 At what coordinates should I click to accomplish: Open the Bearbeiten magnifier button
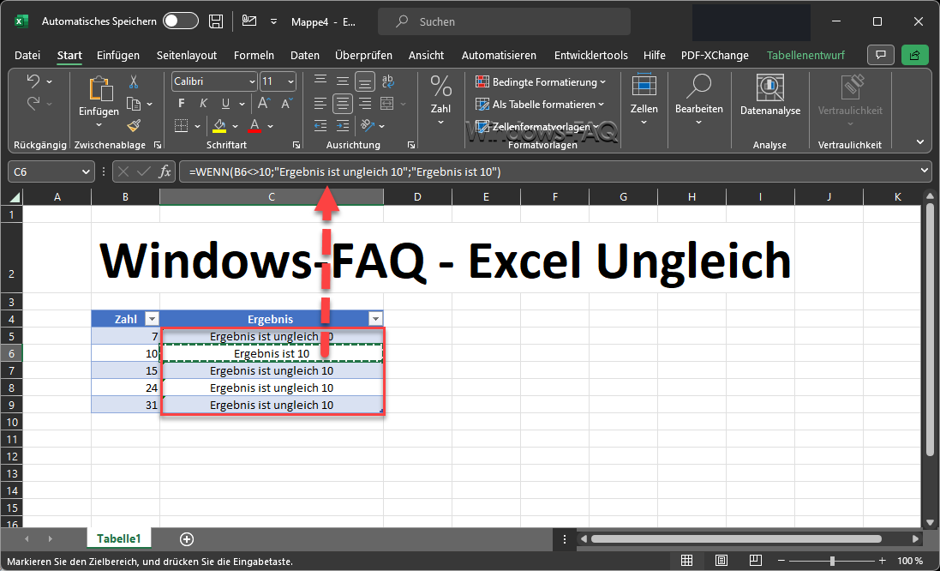[699, 99]
